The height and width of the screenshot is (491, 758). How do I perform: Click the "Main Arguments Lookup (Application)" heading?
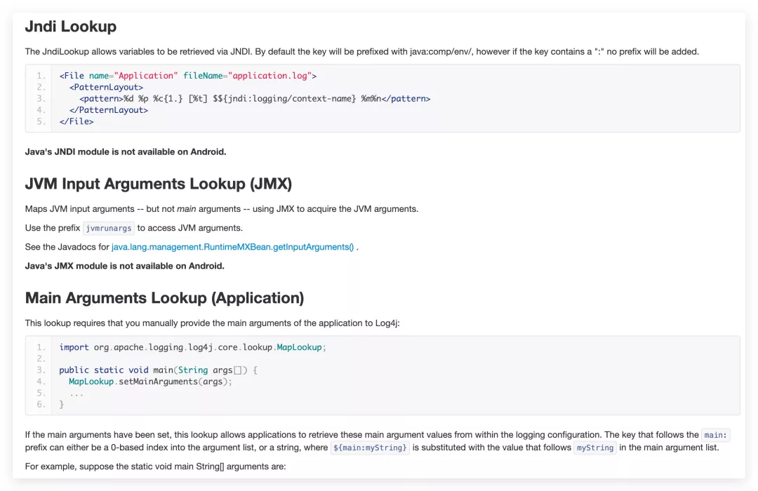[x=164, y=298]
